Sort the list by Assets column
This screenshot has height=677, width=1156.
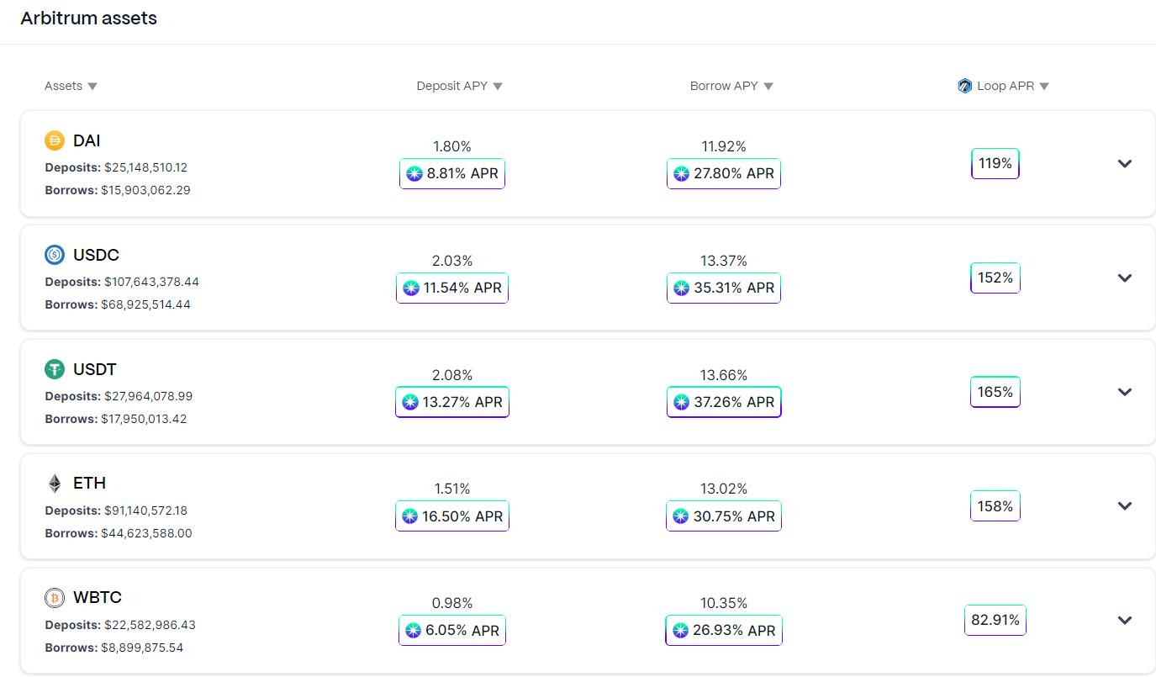pyautogui.click(x=71, y=86)
